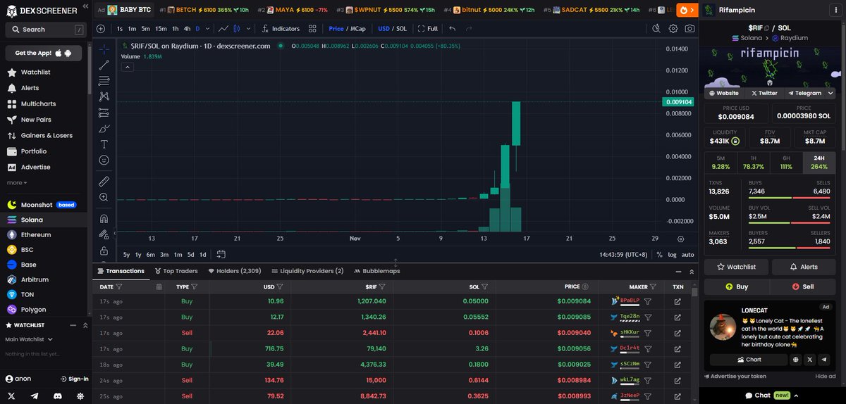This screenshot has width=846, height=404.
Task: Open Liquidity Providers (2) tab
Action: click(307, 271)
